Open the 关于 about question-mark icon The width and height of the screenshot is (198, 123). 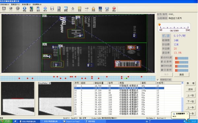(107, 9)
